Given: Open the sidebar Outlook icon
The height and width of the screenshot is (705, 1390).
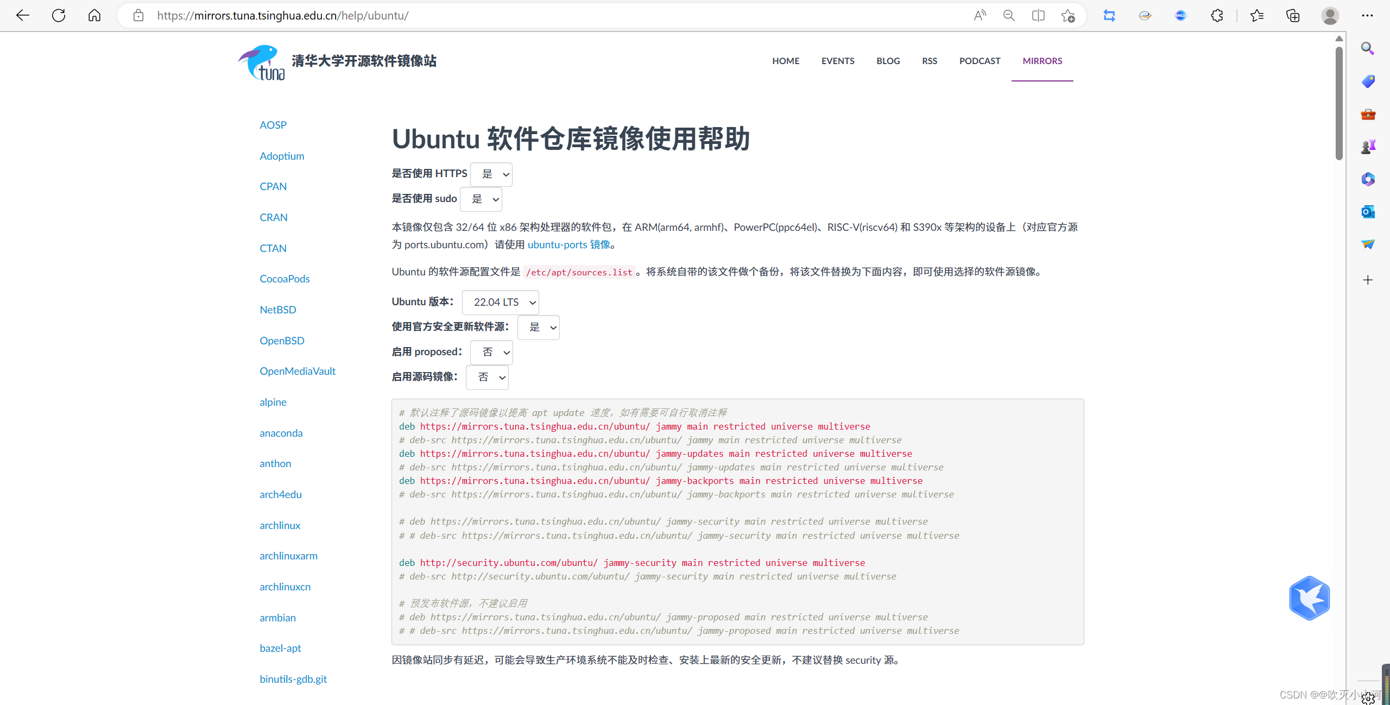Looking at the screenshot, I should [x=1368, y=212].
